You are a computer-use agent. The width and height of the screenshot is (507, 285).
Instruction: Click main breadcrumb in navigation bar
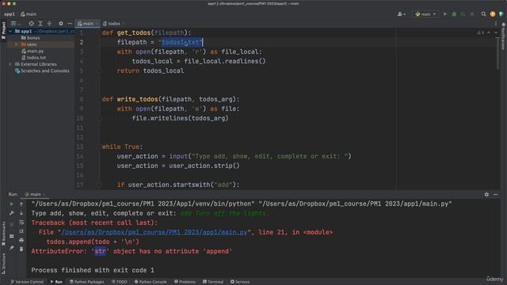point(29,14)
